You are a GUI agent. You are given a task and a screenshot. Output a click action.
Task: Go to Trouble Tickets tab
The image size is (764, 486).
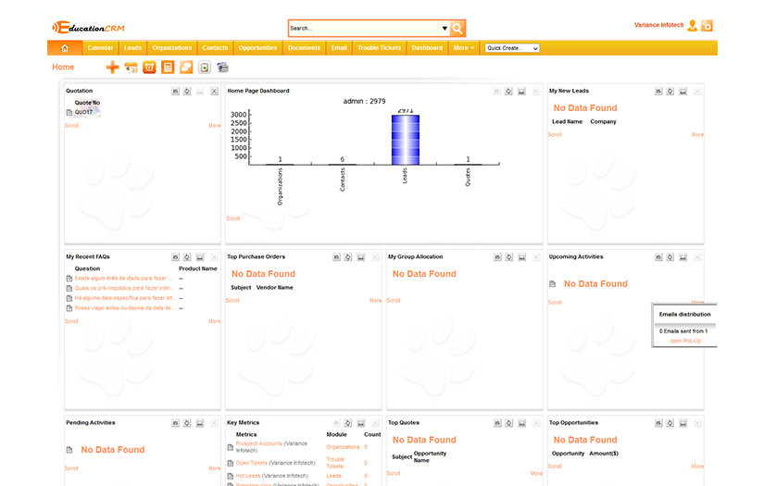click(379, 48)
